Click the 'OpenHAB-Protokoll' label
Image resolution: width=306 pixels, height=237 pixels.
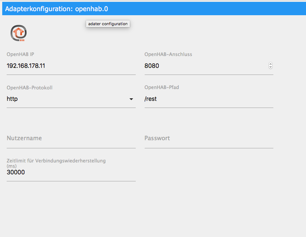click(29, 88)
